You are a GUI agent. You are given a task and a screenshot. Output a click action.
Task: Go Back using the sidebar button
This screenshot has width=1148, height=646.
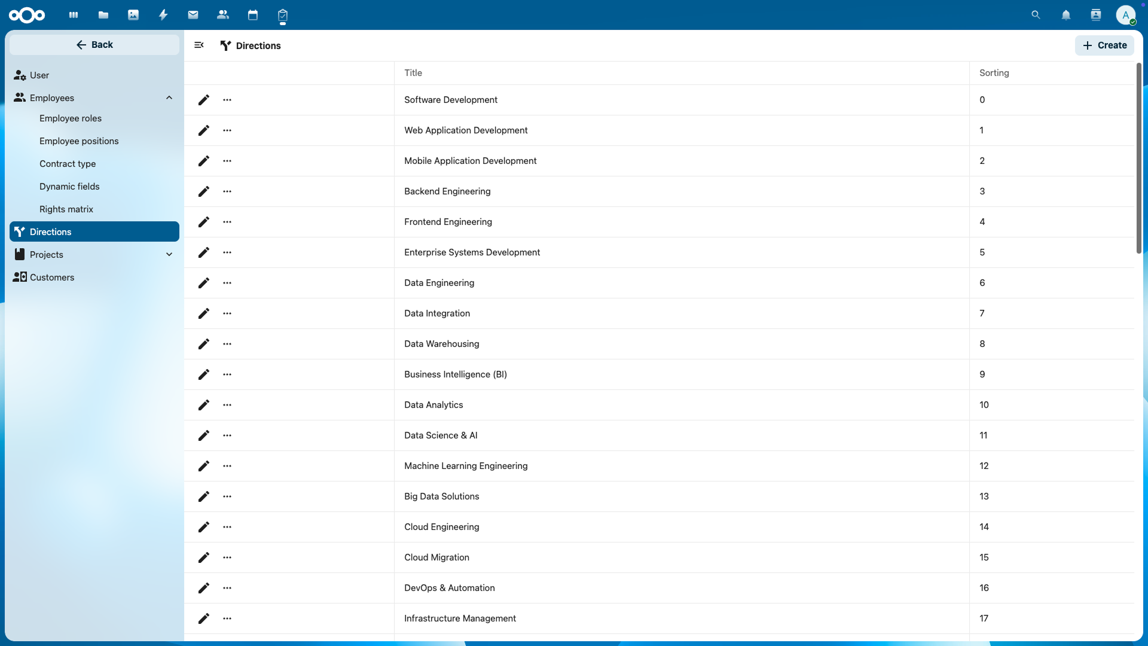coord(94,45)
